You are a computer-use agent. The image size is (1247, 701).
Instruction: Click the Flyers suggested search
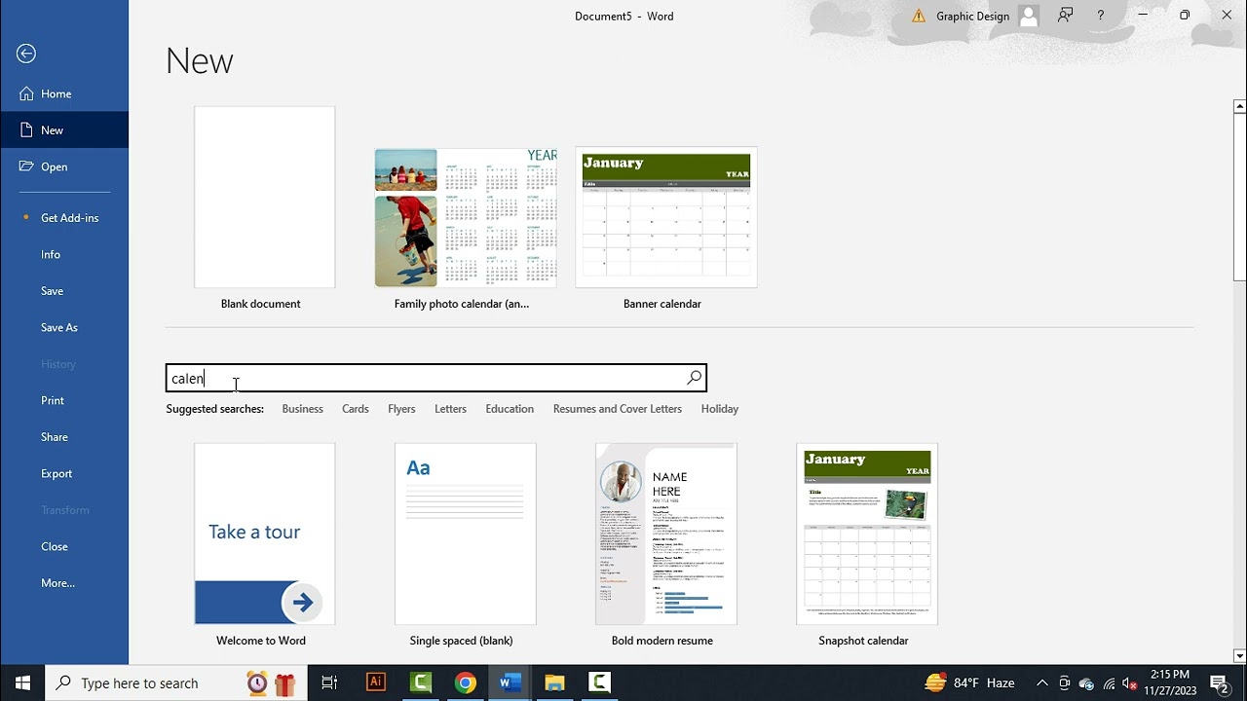coord(401,409)
